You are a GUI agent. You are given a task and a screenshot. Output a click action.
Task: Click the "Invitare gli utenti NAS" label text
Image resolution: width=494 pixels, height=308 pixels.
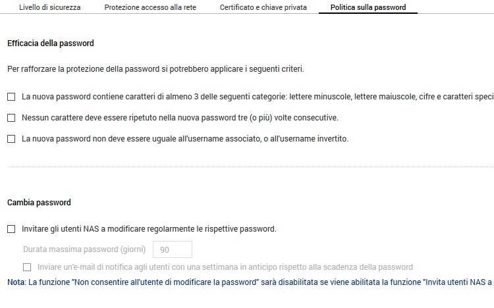(149, 229)
